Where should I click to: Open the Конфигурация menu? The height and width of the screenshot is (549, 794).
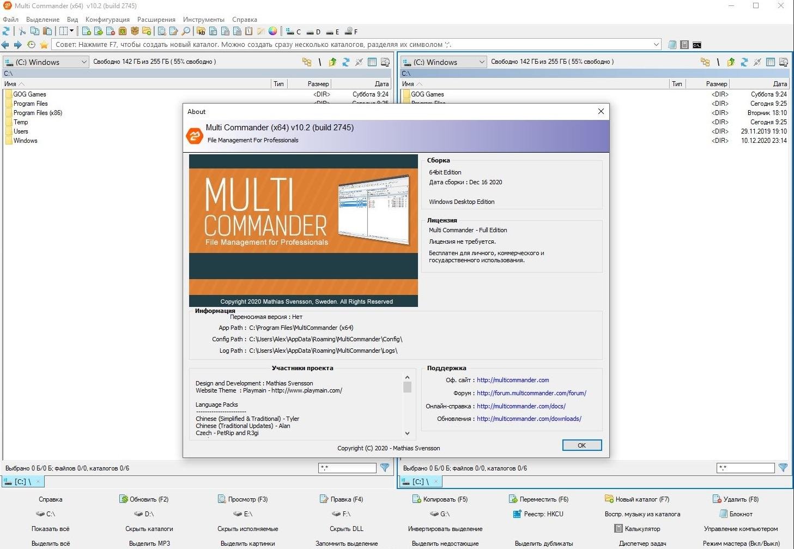(107, 20)
